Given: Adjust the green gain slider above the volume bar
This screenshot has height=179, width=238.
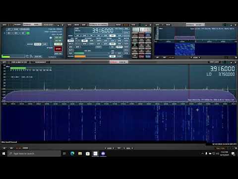Looking at the screenshot, I should pyautogui.click(x=91, y=53).
